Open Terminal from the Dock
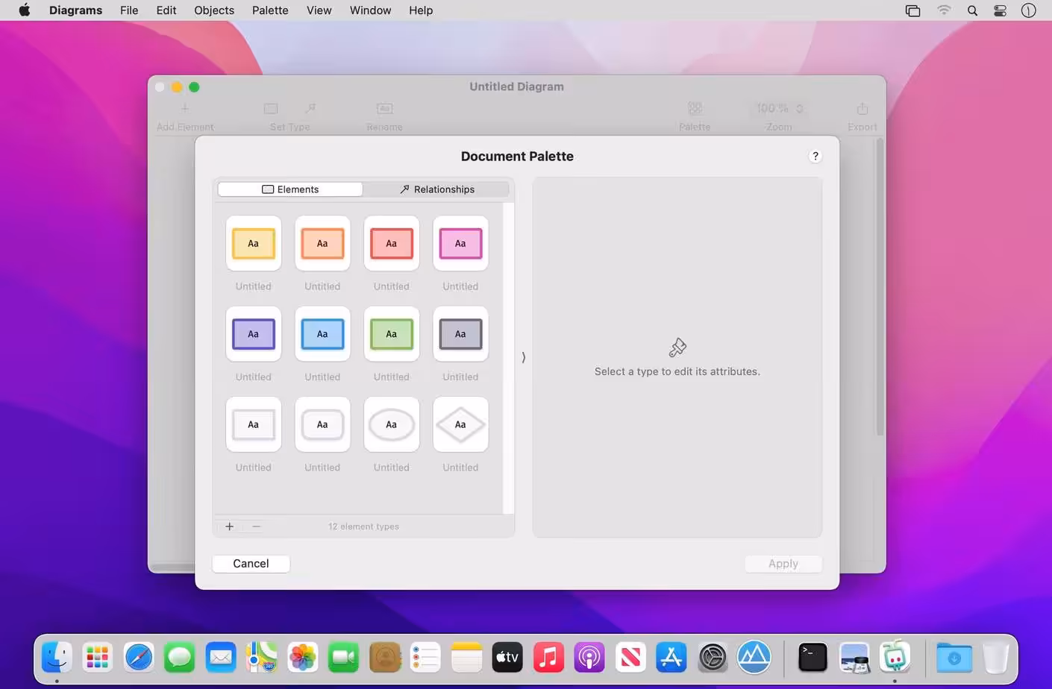Viewport: 1052px width, 689px height. pos(813,657)
